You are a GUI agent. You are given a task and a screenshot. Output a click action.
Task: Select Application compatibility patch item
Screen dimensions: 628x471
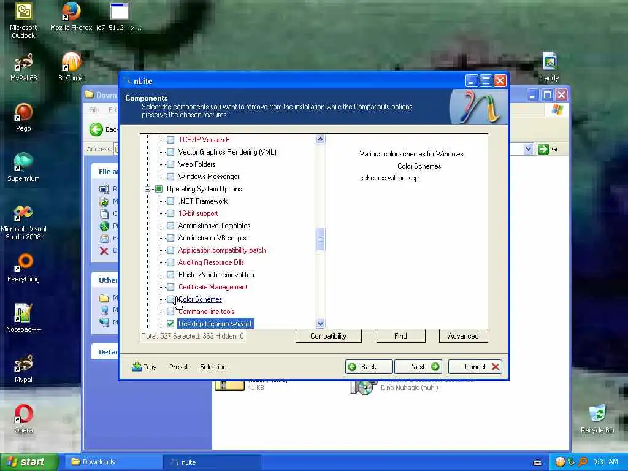222,250
